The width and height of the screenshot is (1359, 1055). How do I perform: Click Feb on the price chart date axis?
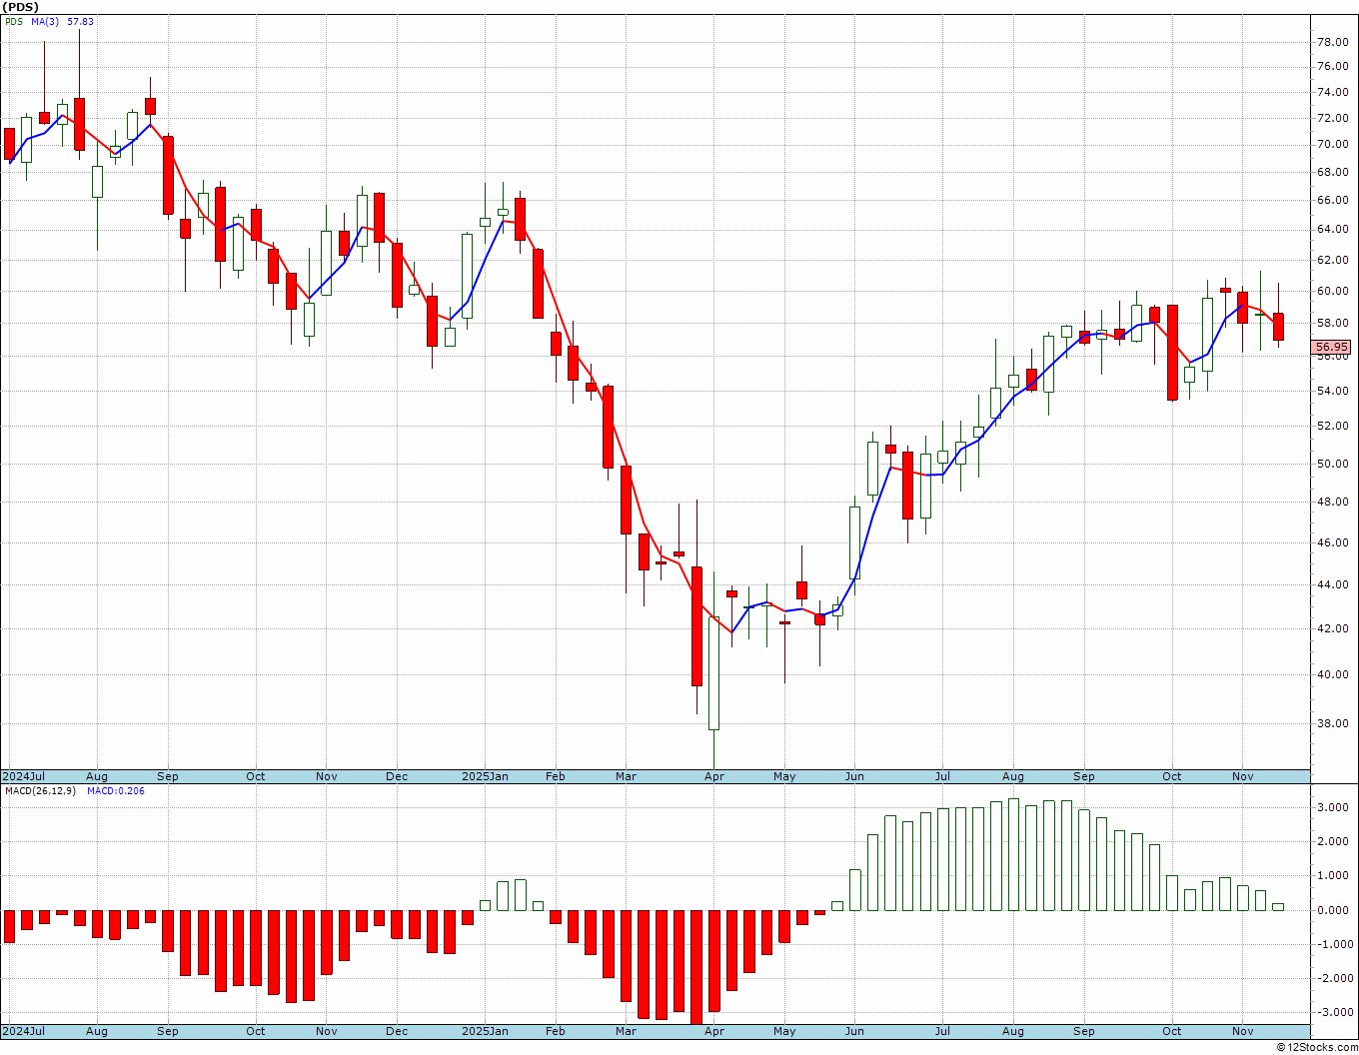tap(555, 776)
